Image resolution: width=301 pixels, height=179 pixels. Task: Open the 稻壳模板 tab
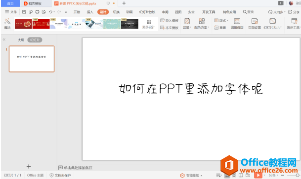point(36,3)
